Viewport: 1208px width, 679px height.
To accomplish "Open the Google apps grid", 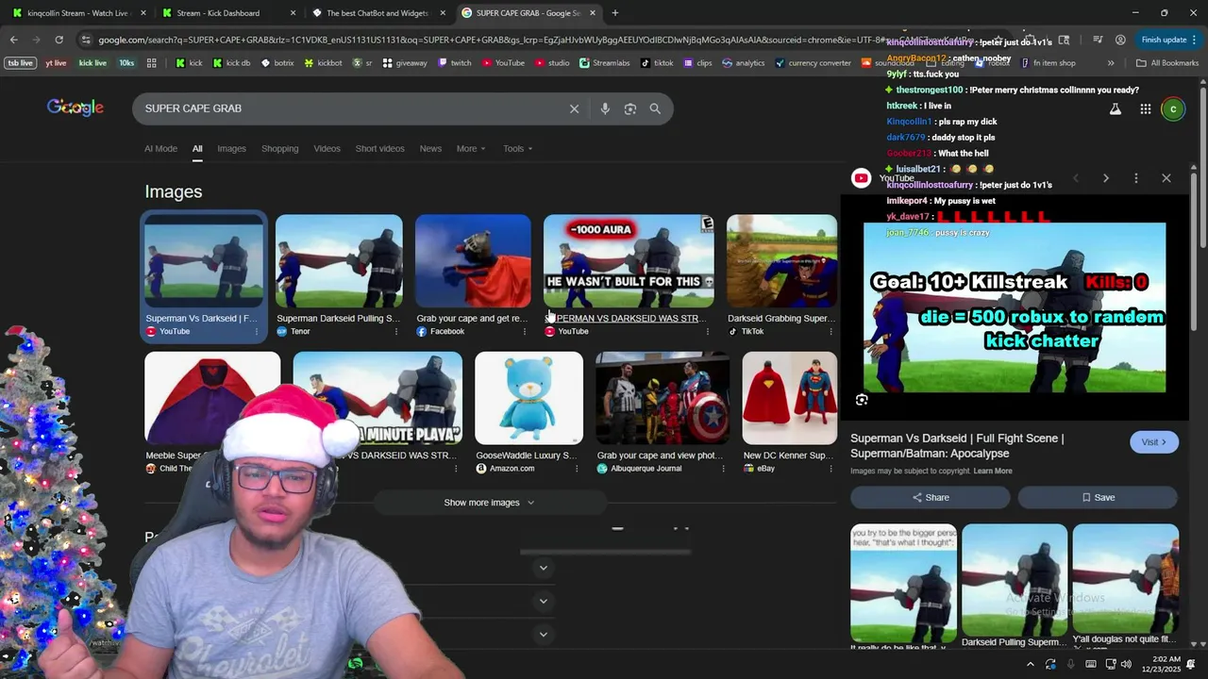I will (1145, 109).
